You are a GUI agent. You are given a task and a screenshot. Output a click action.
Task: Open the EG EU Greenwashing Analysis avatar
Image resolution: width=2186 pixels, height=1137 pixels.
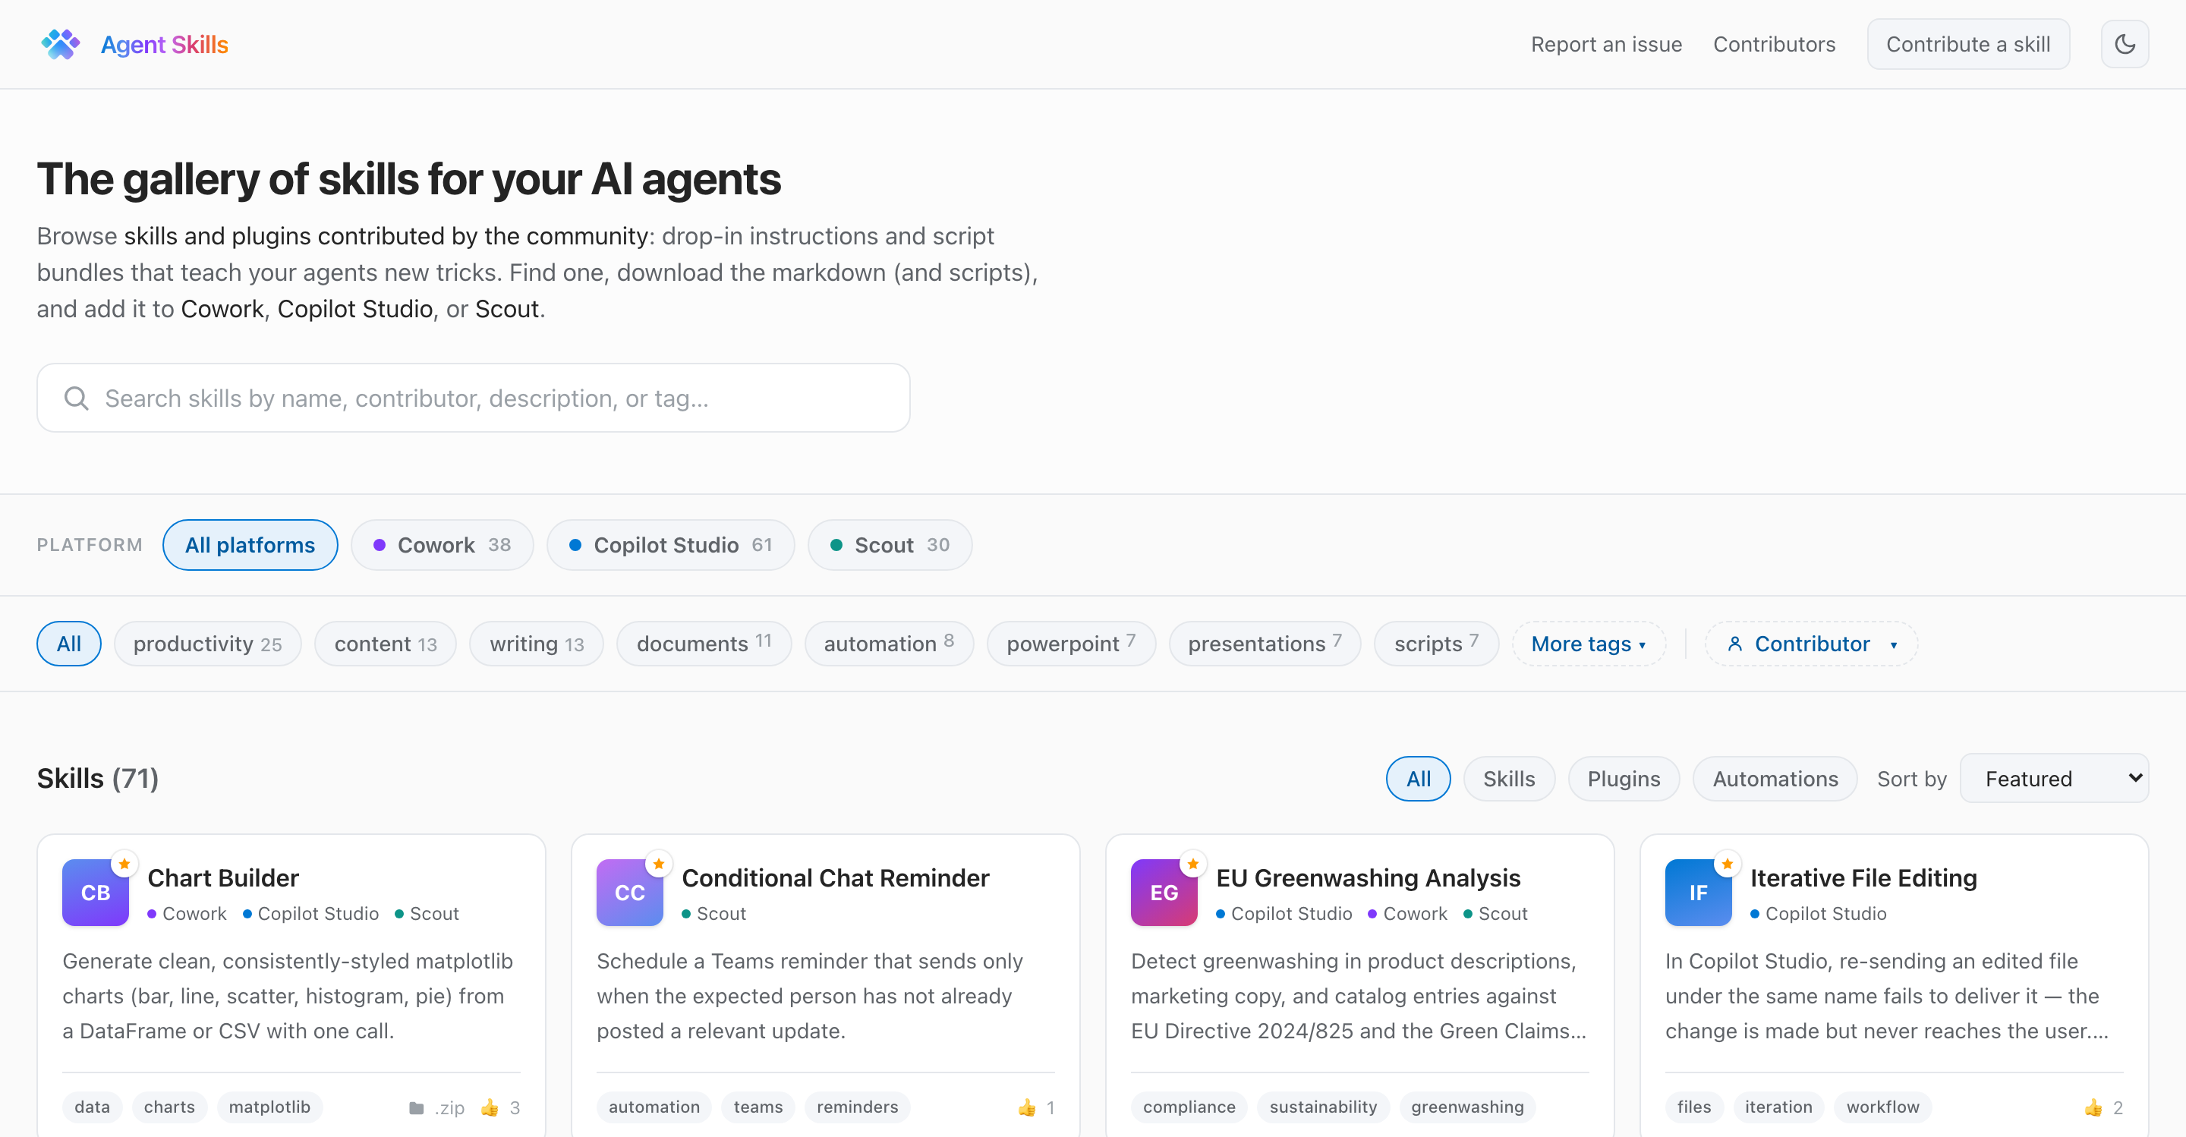(x=1164, y=892)
